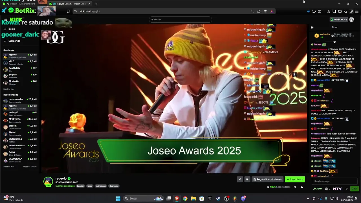This screenshot has height=203, width=361.
Task: Toggle the browser sidebar panel icon
Action: pyautogui.click(x=334, y=11)
